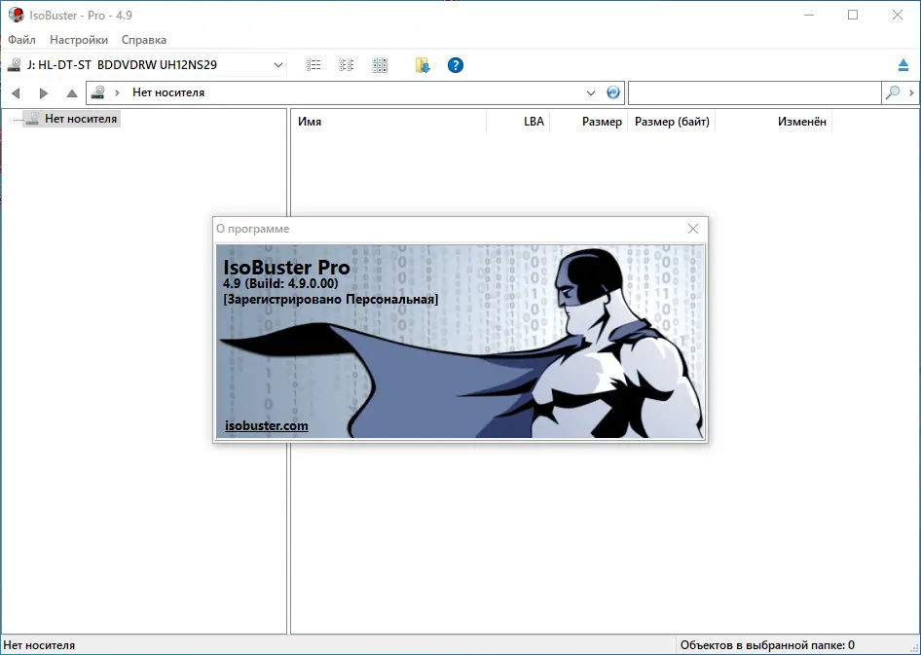Click drive icon in address bar

click(98, 92)
